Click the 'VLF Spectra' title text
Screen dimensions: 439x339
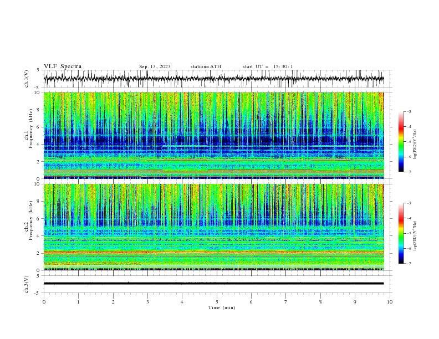point(63,66)
